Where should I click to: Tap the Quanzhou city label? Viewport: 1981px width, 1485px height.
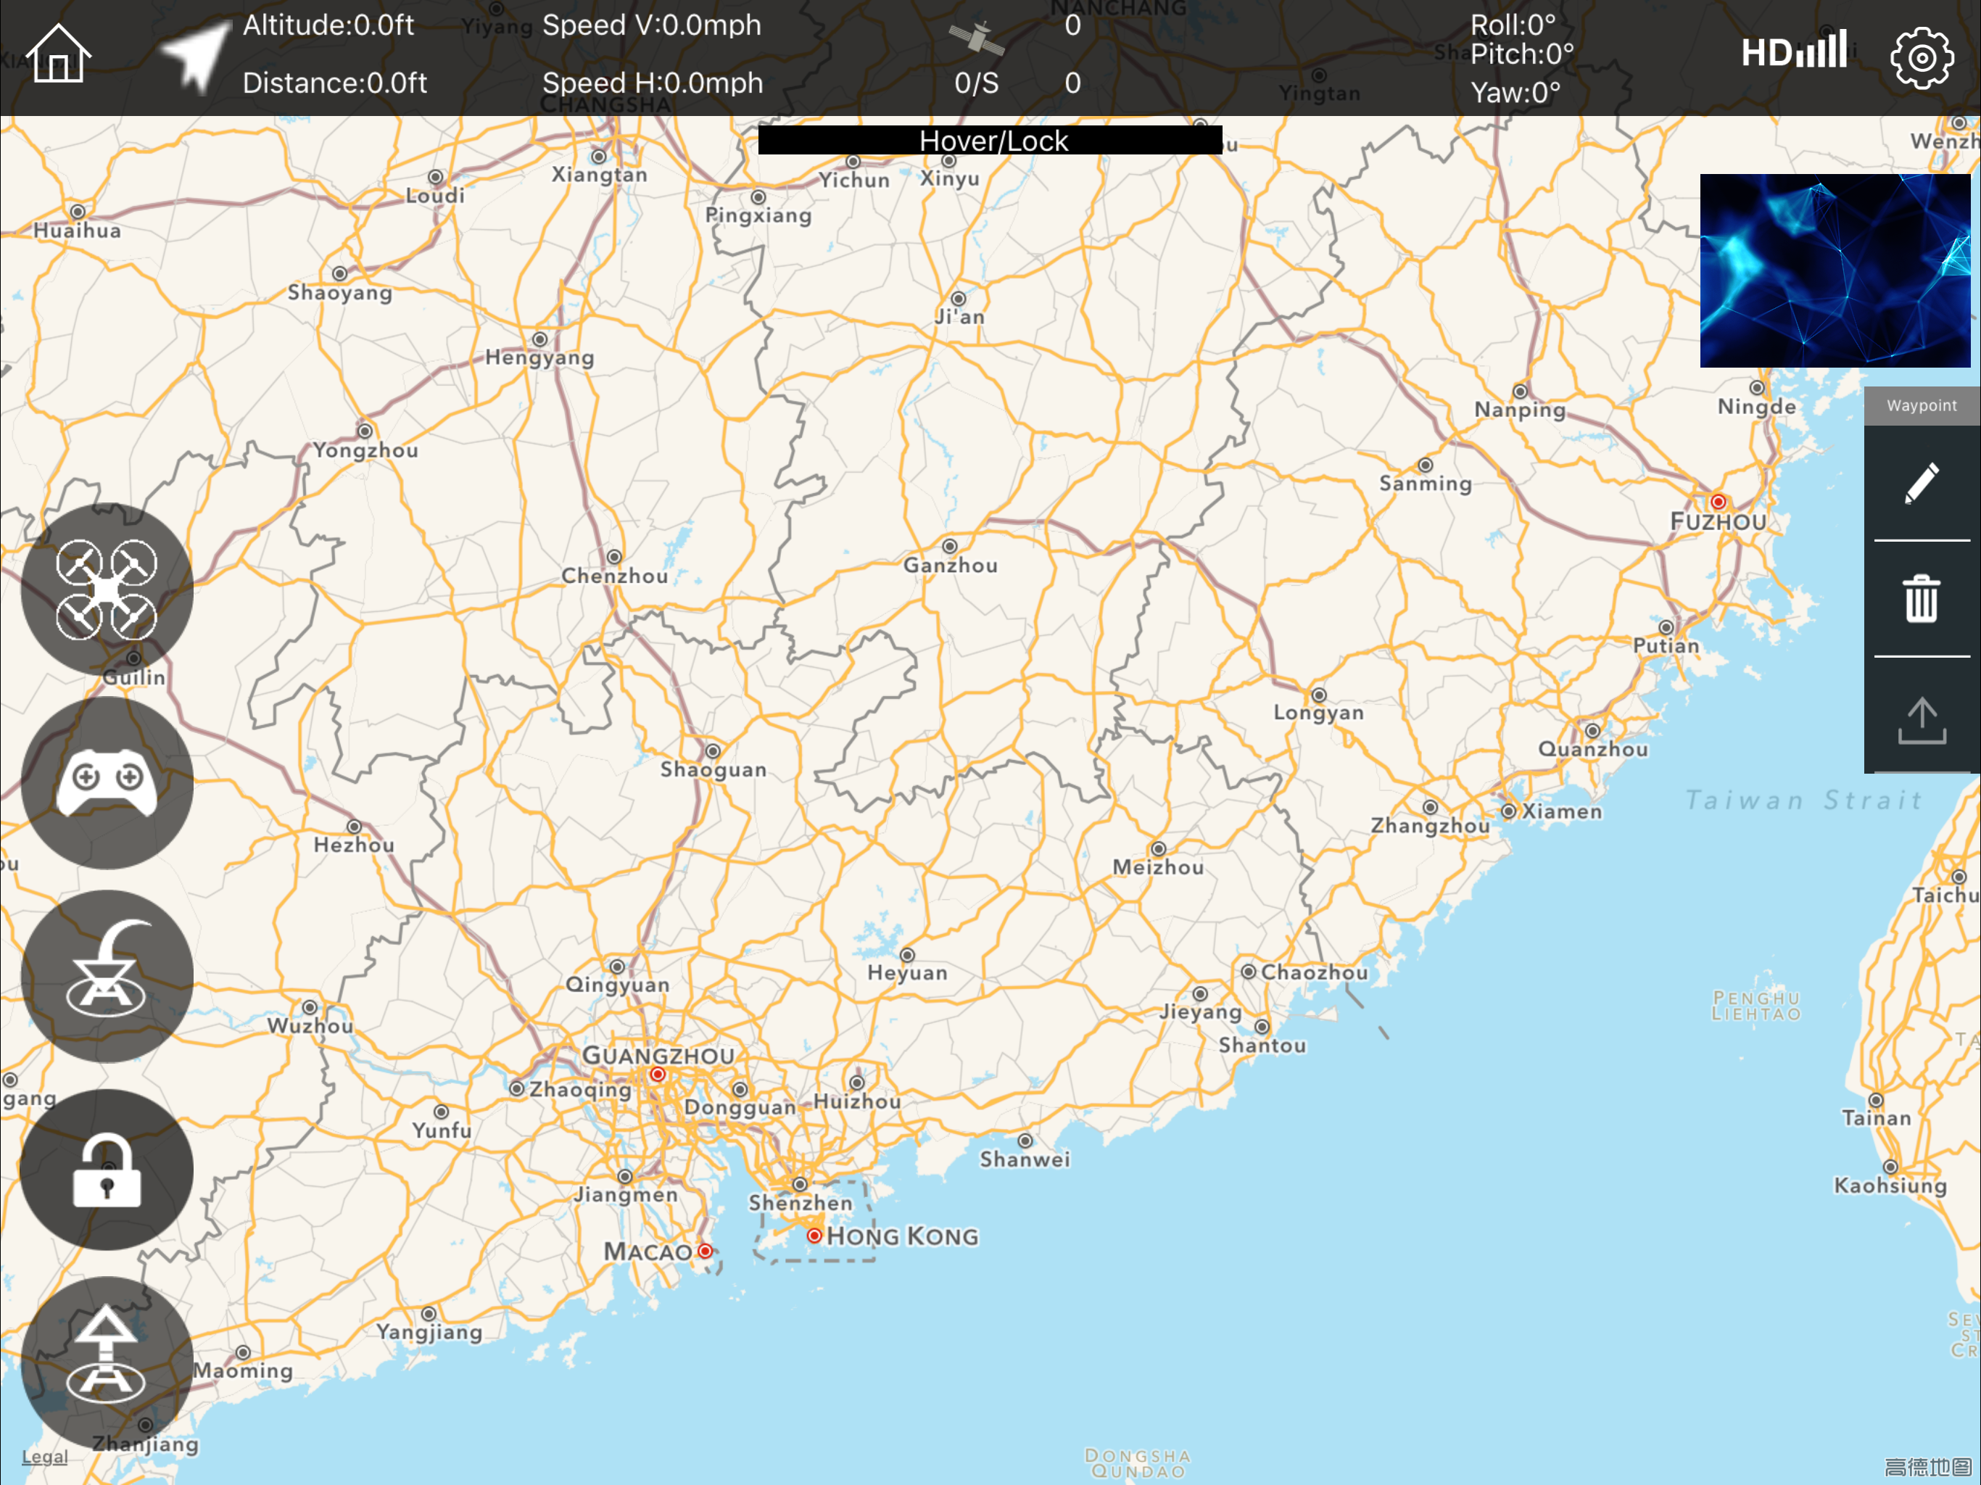coord(1592,750)
